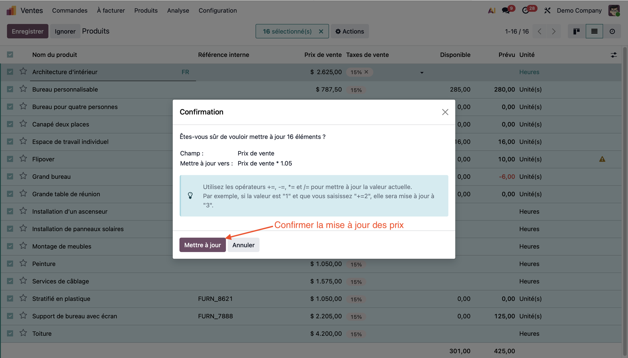
Task: Click the Ventes app logo icon
Action: [x=11, y=10]
